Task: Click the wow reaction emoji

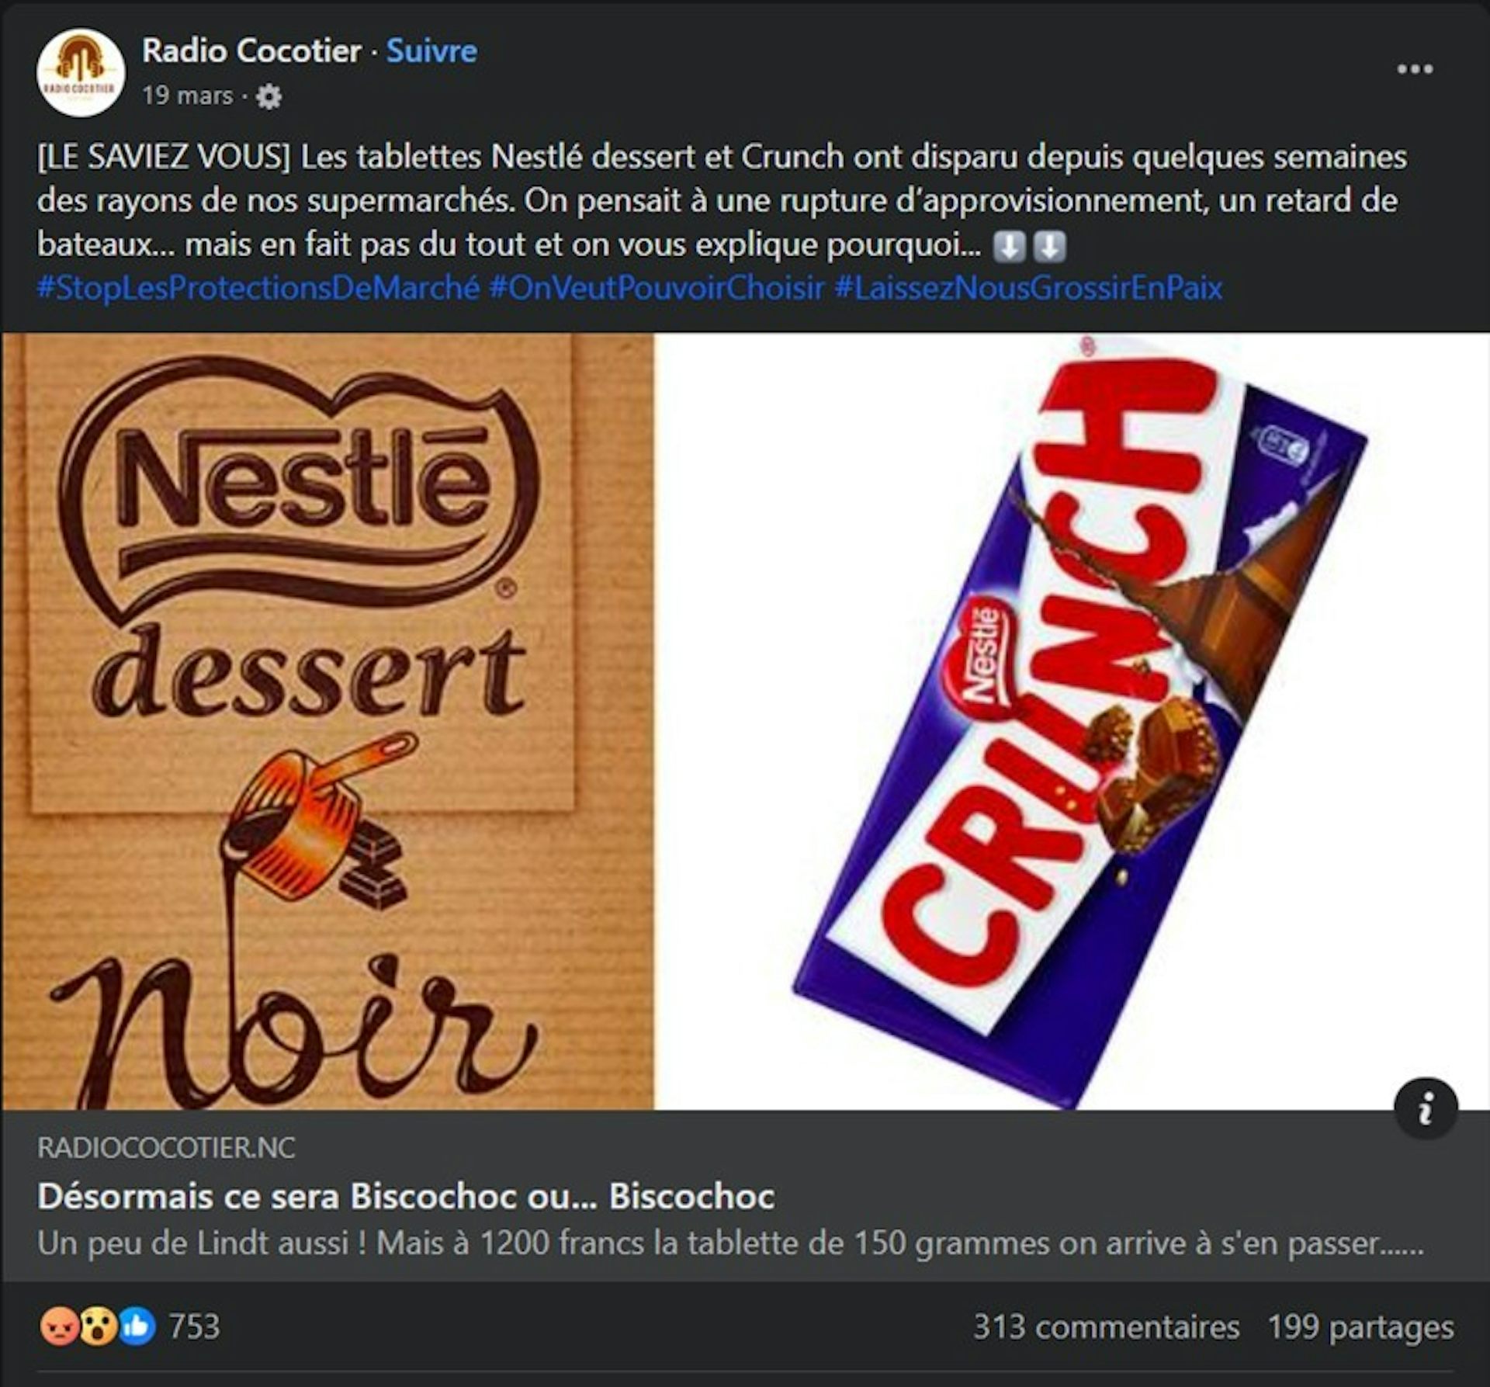Action: click(98, 1326)
